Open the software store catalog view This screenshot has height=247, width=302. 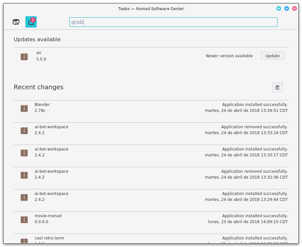point(16,22)
